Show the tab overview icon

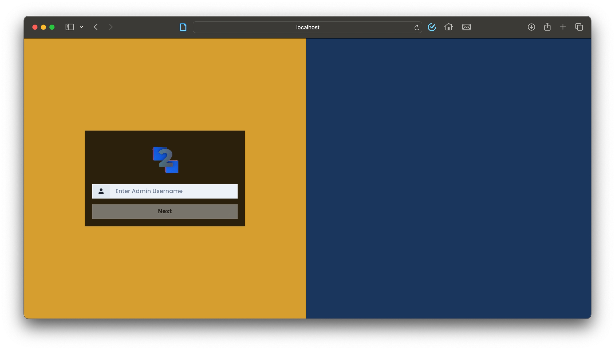(579, 27)
